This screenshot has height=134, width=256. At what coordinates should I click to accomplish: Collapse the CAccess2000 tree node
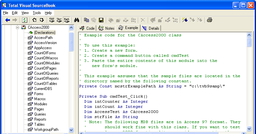17,27
